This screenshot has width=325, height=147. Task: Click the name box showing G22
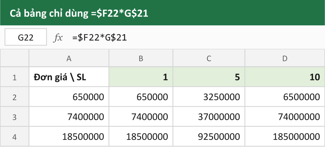[x=26, y=37]
